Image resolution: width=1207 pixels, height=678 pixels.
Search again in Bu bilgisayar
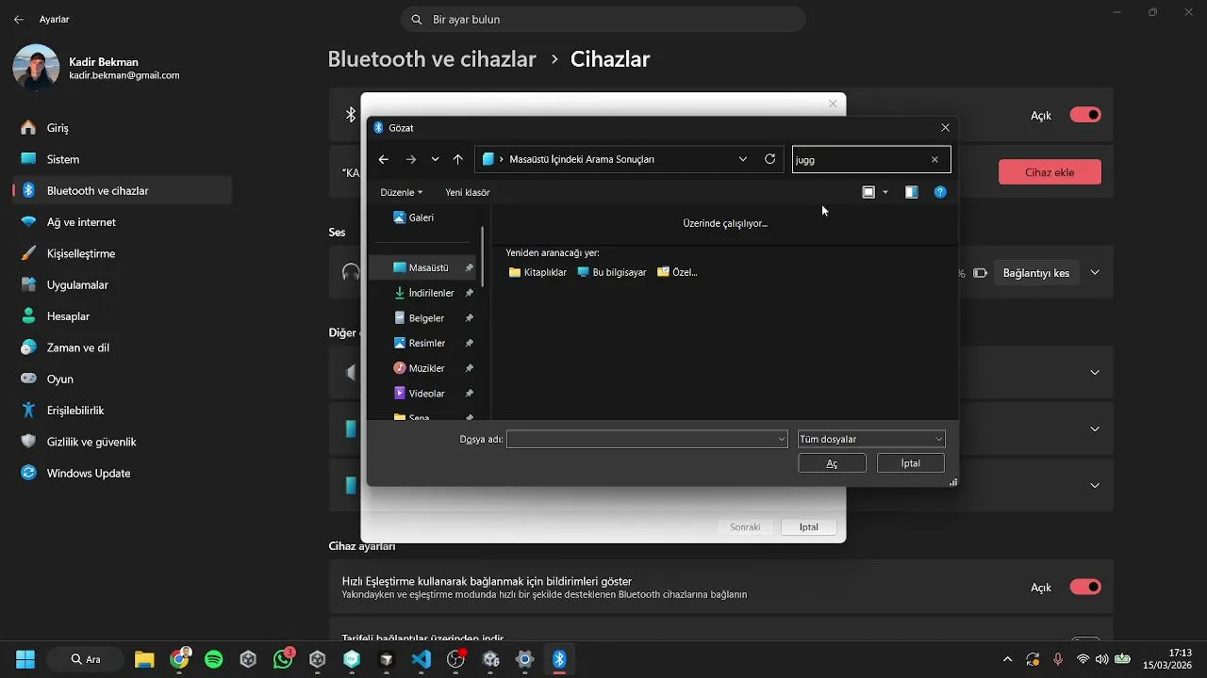click(x=612, y=272)
